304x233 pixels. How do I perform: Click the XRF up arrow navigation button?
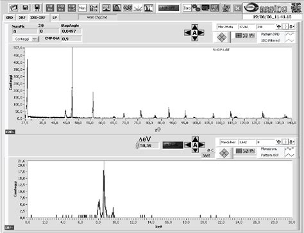click(195, 140)
